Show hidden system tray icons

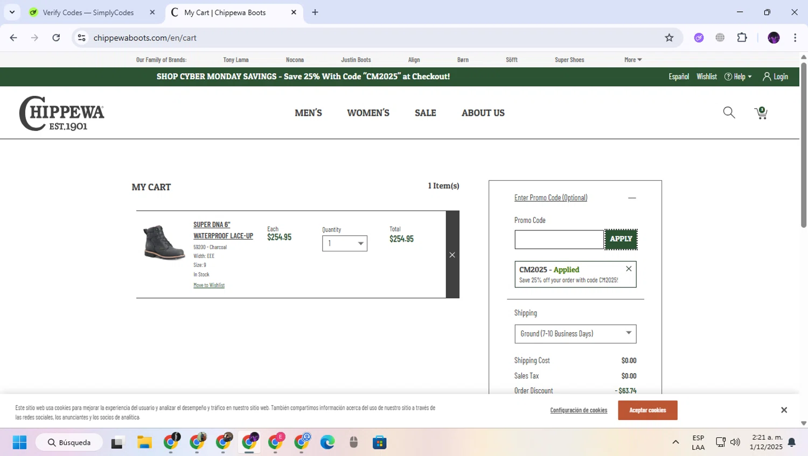[675, 443]
